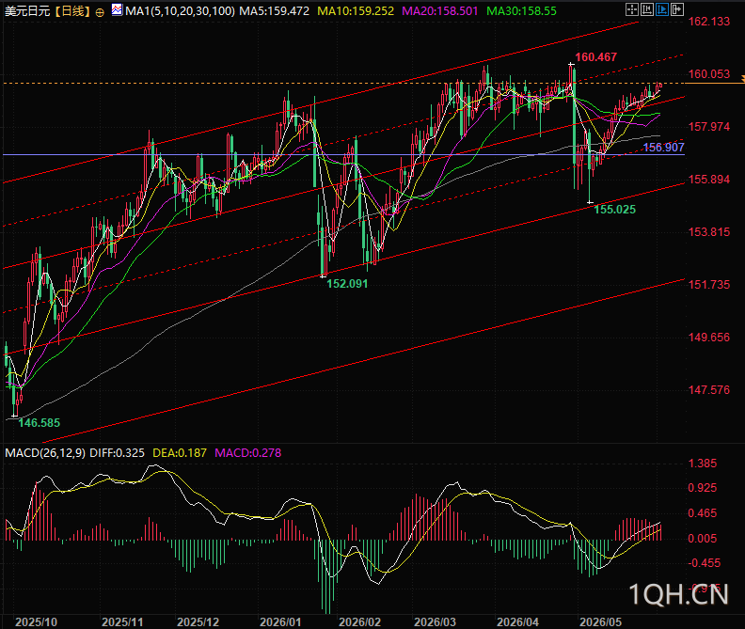The height and width of the screenshot is (629, 745).
Task: Click the 2026/03 date label
Action: pos(435,621)
